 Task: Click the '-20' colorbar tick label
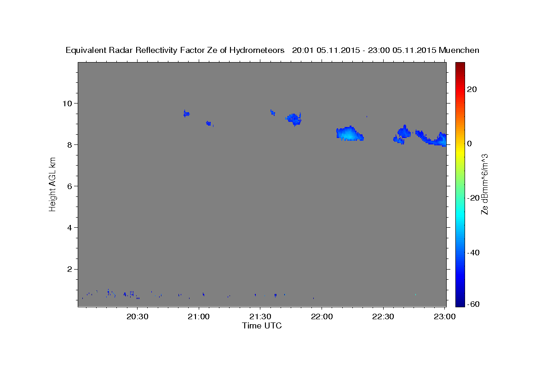click(473, 198)
